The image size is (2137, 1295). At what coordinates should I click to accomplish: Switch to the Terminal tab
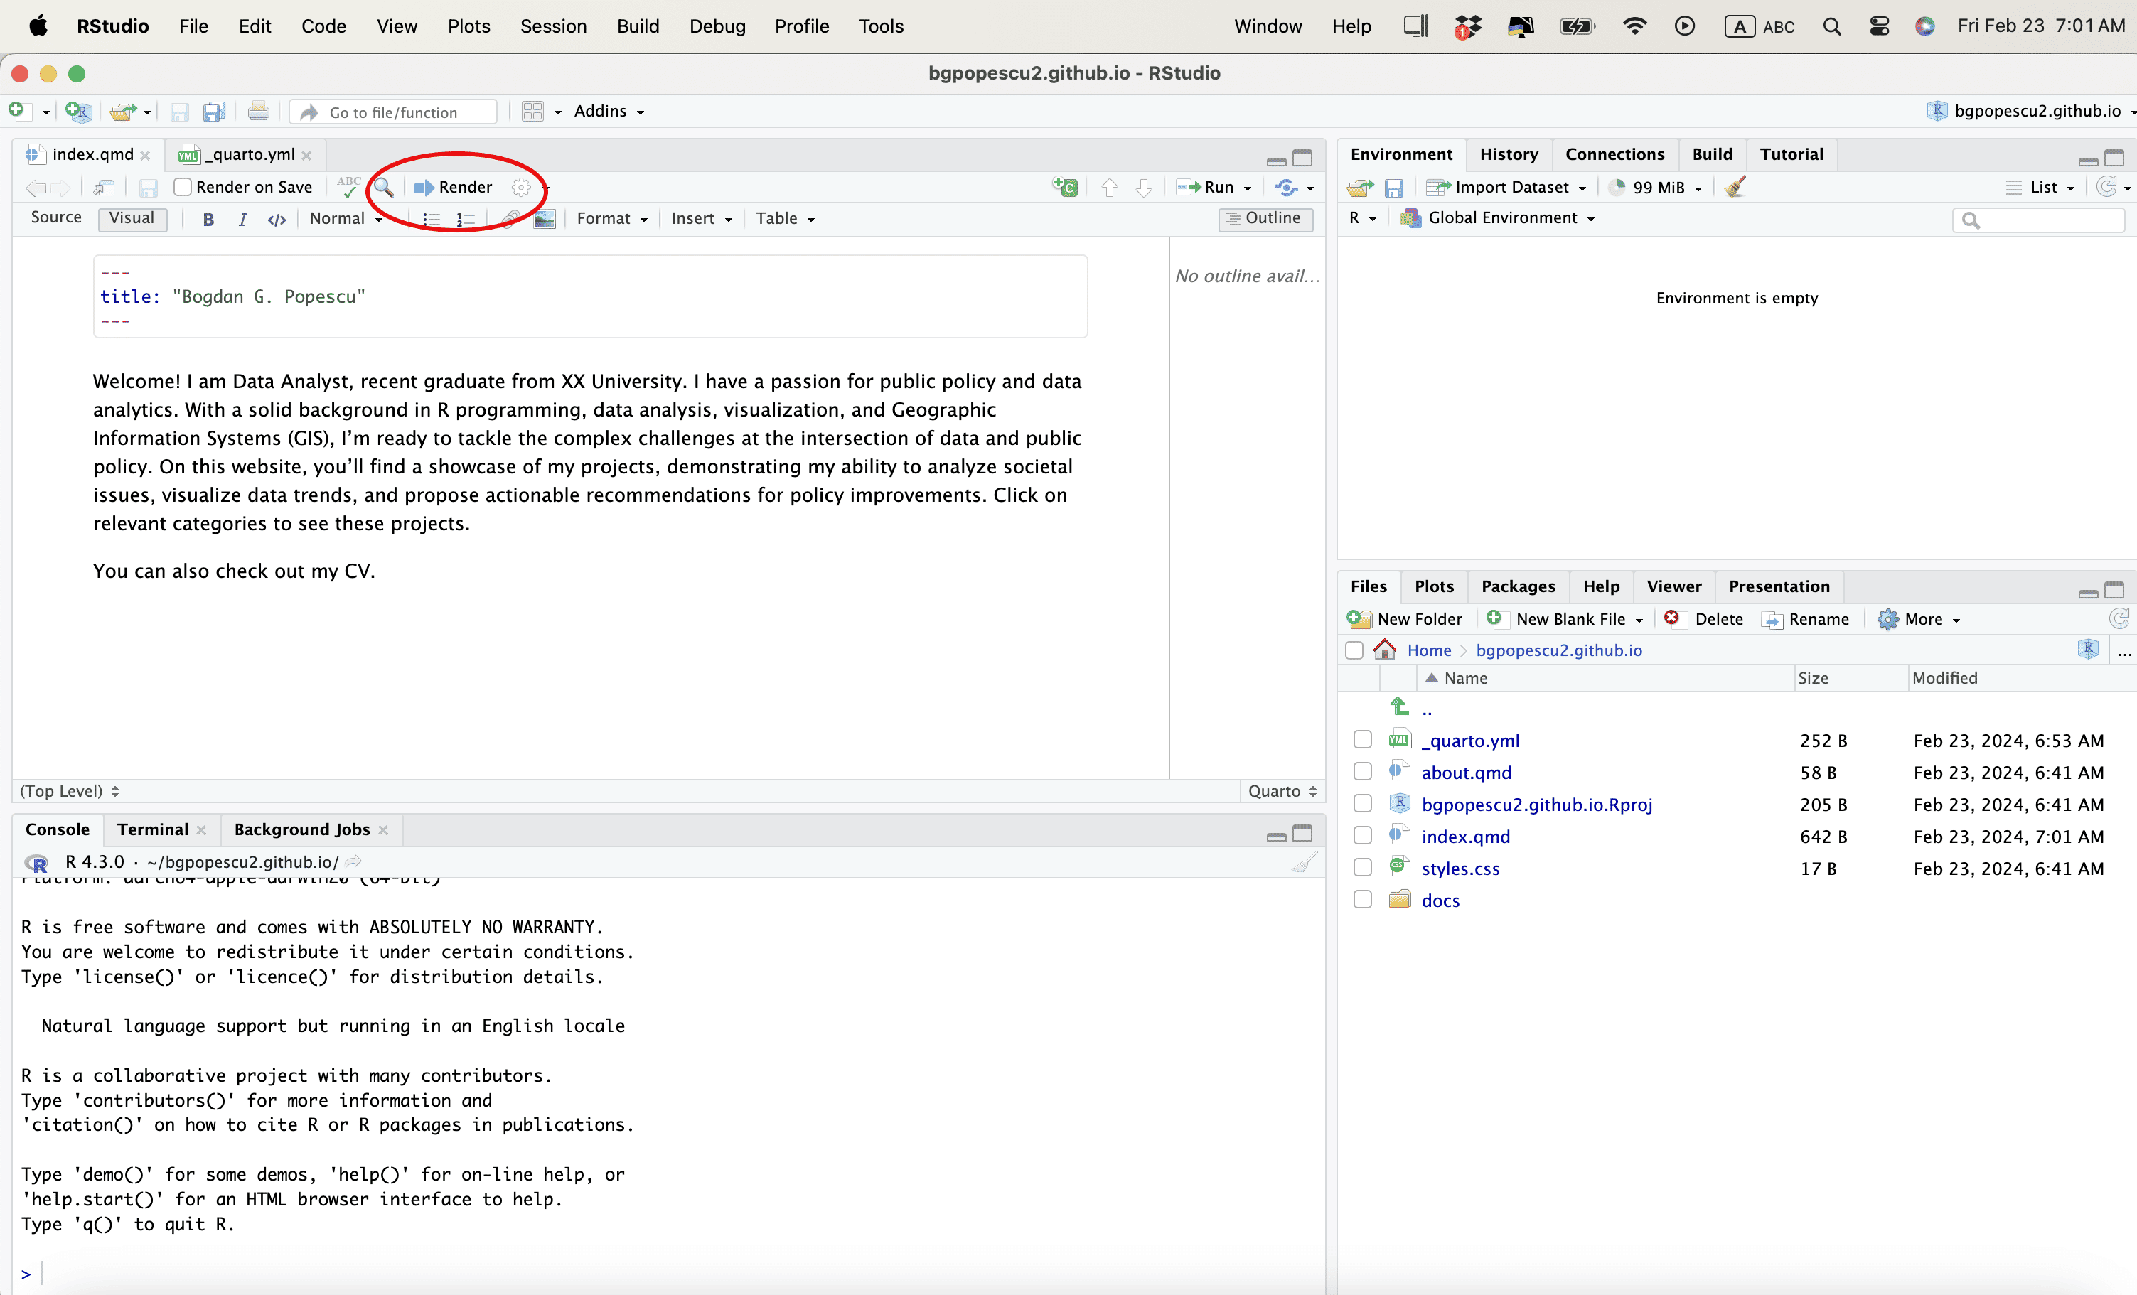pyautogui.click(x=153, y=829)
